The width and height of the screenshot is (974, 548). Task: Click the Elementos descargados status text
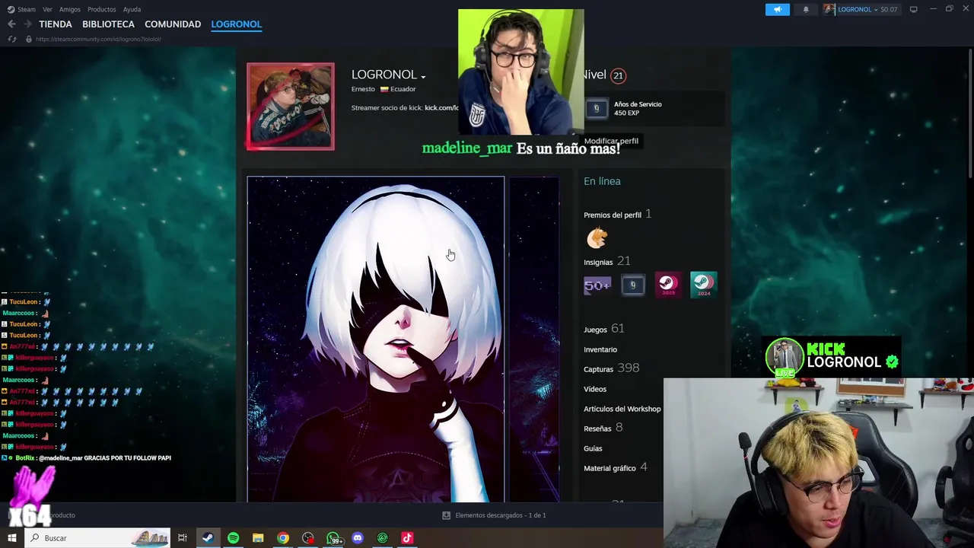[x=500, y=515]
